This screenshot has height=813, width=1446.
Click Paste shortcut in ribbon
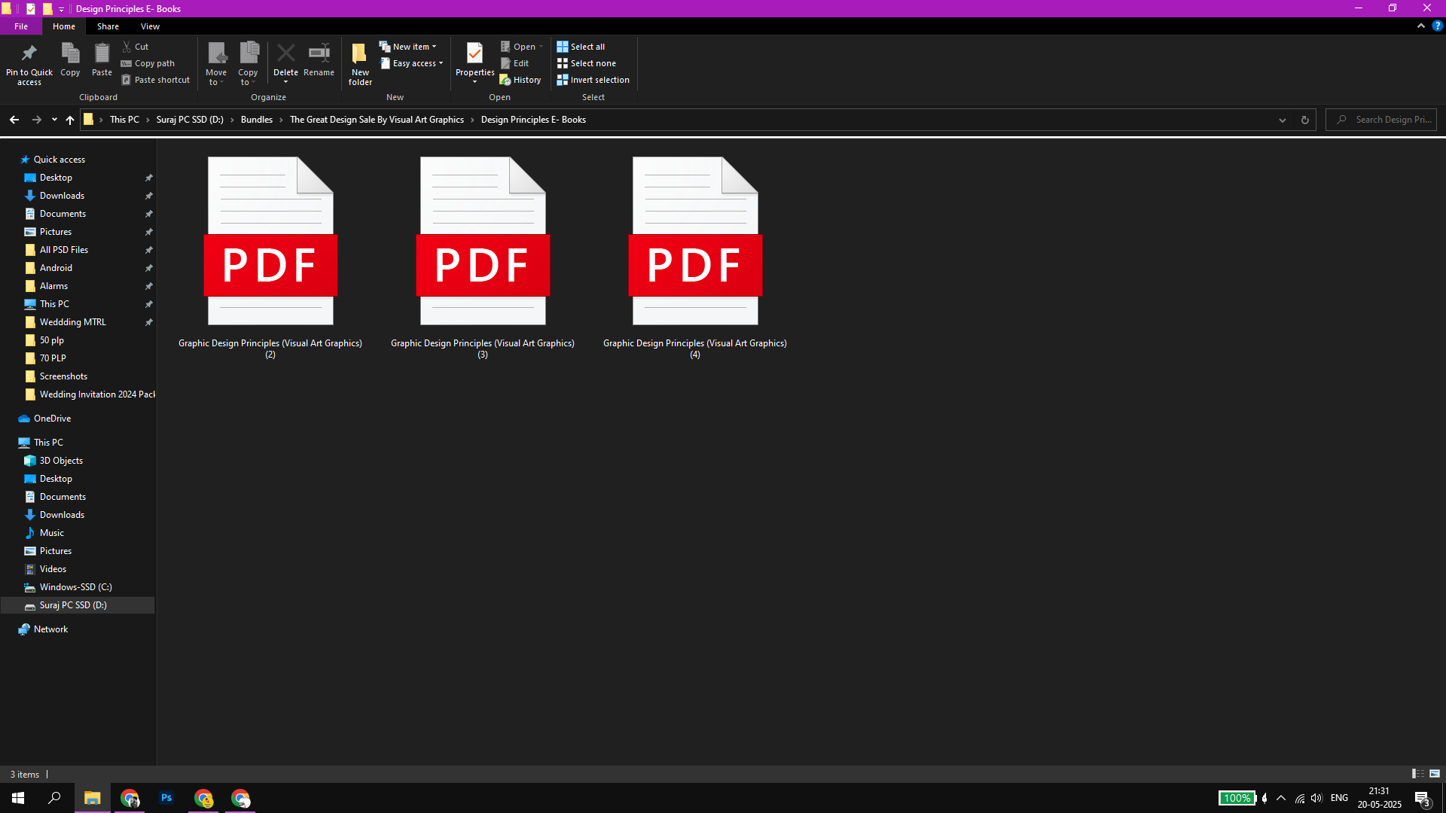pyautogui.click(x=156, y=80)
